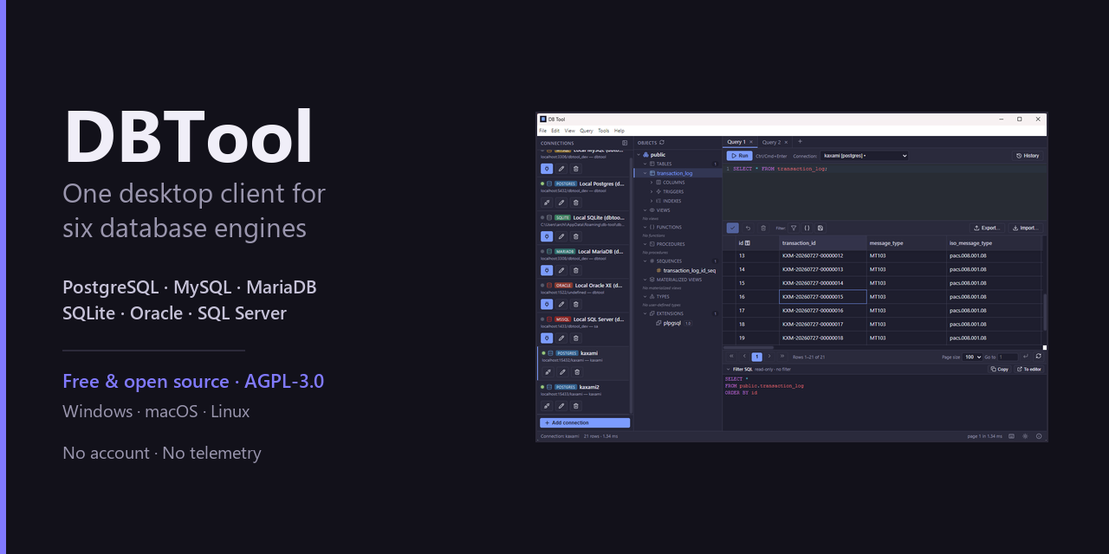Open query History
The width and height of the screenshot is (1109, 554).
click(x=1028, y=156)
